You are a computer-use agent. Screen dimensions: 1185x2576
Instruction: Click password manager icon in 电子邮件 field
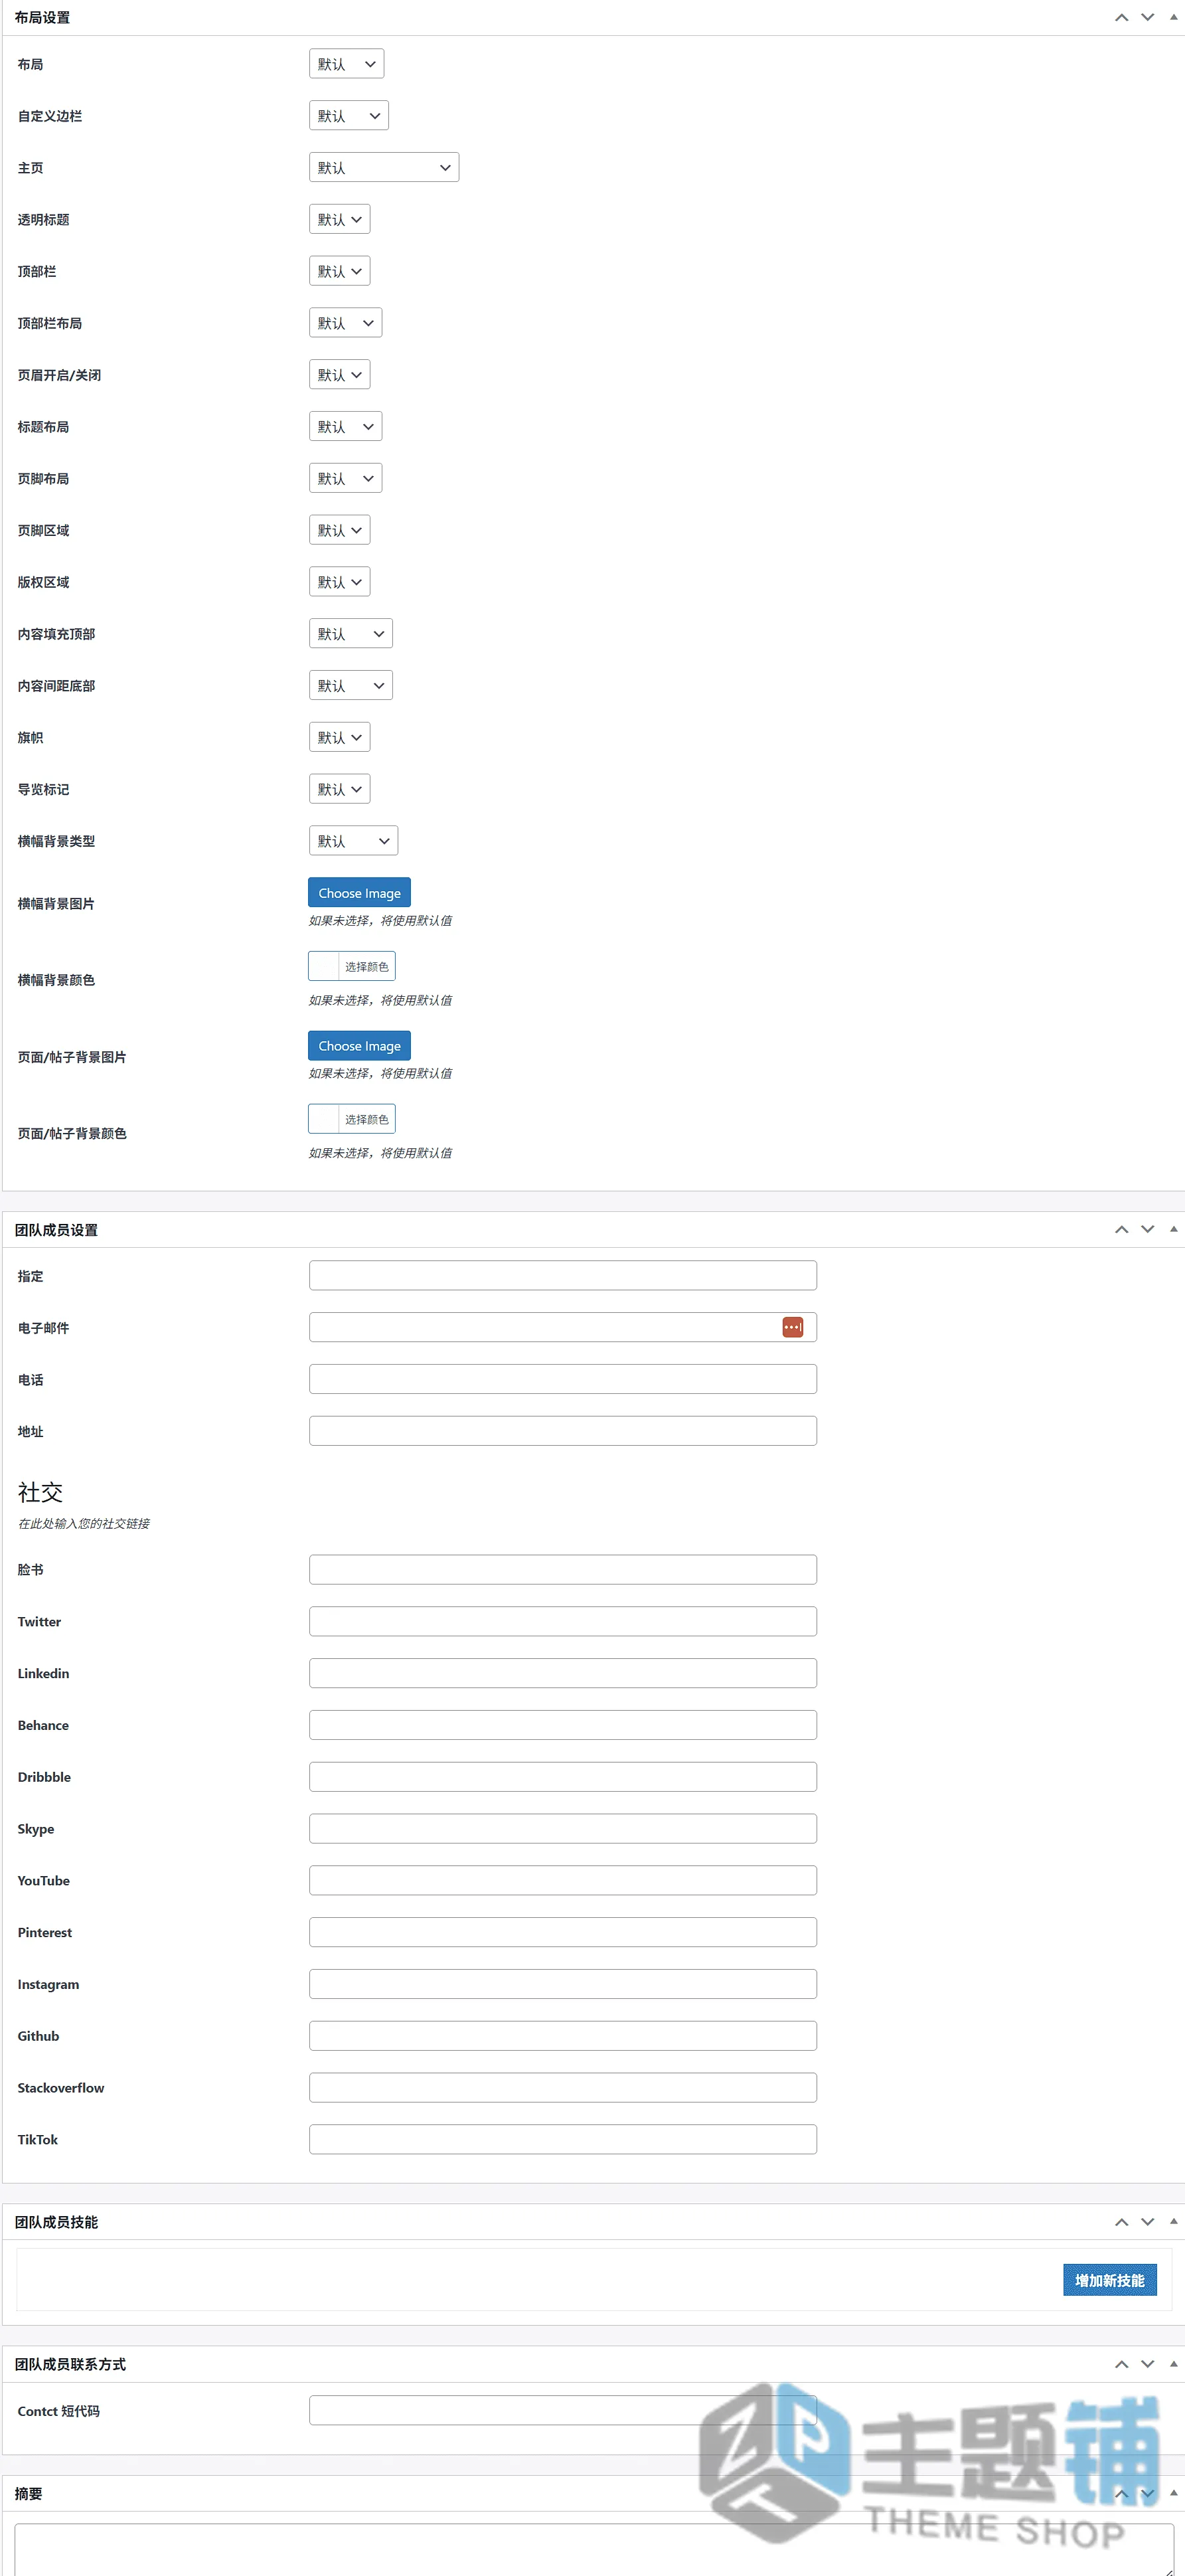coord(792,1327)
